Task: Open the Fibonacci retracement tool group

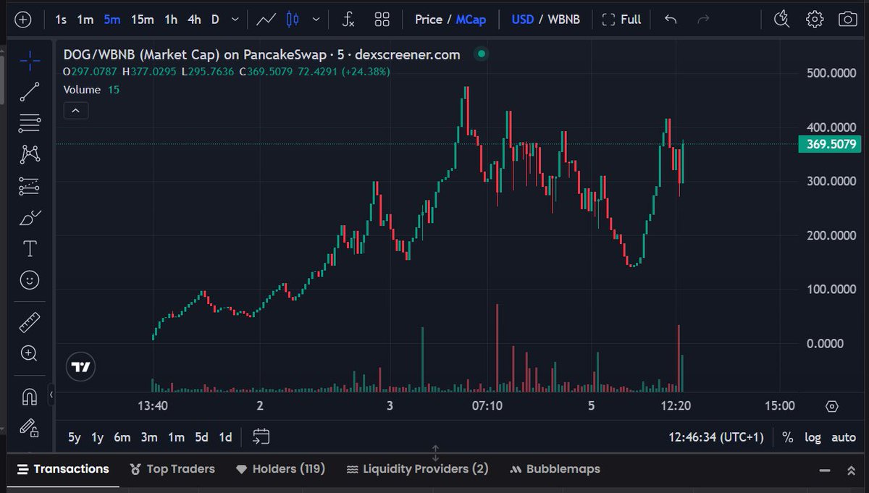Action: 30,123
